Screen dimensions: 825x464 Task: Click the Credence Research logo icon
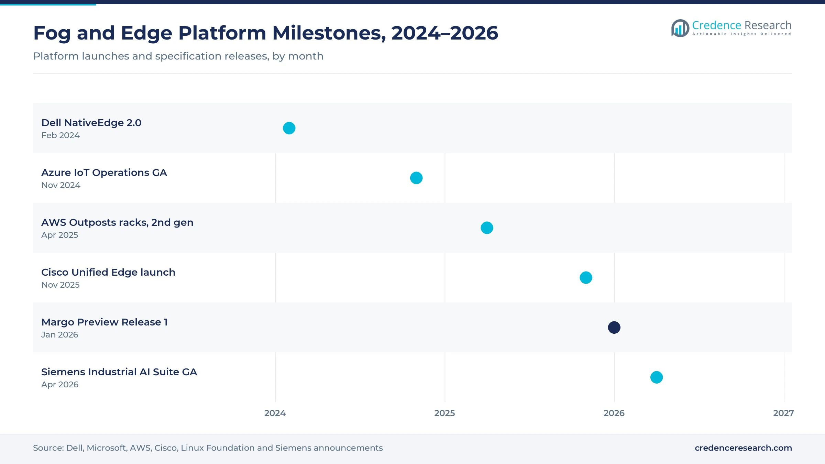680,28
